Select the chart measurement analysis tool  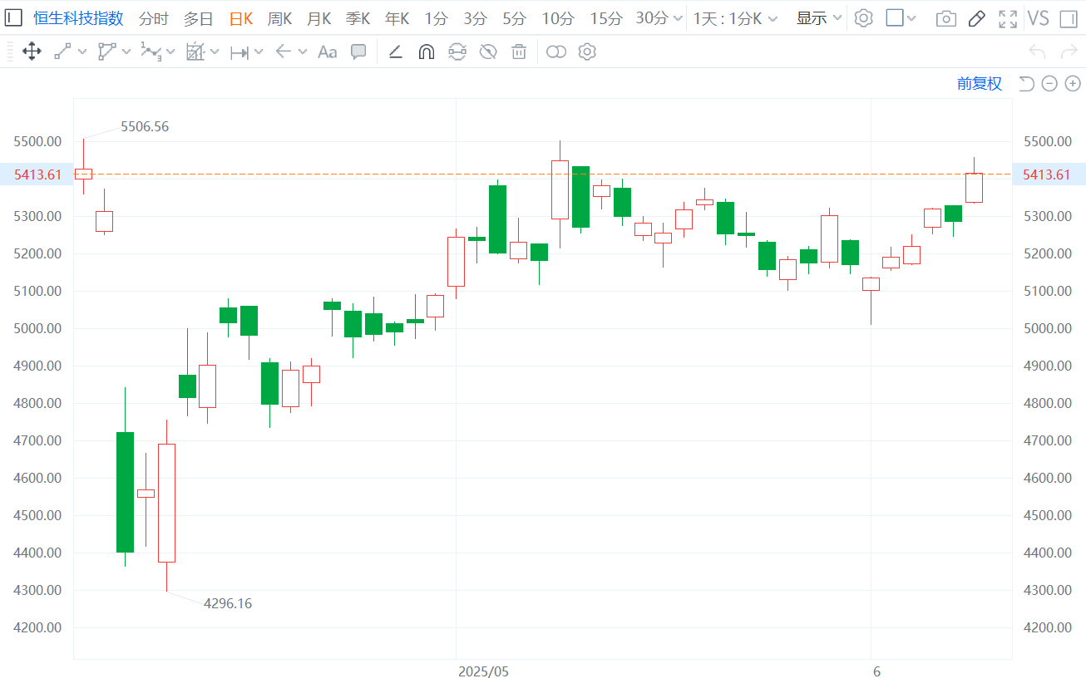click(x=195, y=52)
